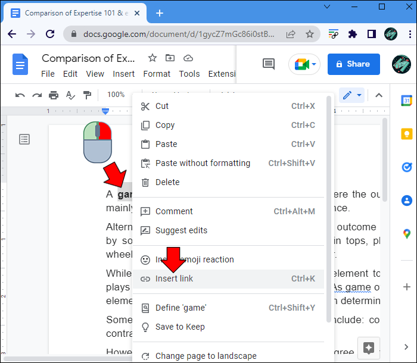Open a new browser tab with plus
The width and height of the screenshot is (417, 363).
click(x=160, y=13)
